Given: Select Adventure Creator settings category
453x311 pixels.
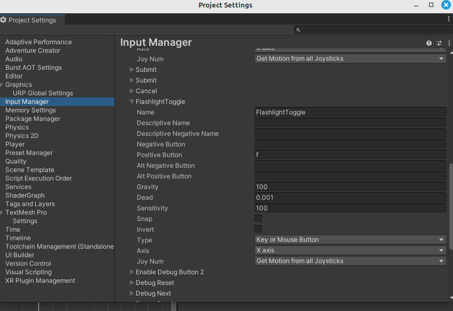Looking at the screenshot, I should coord(32,51).
